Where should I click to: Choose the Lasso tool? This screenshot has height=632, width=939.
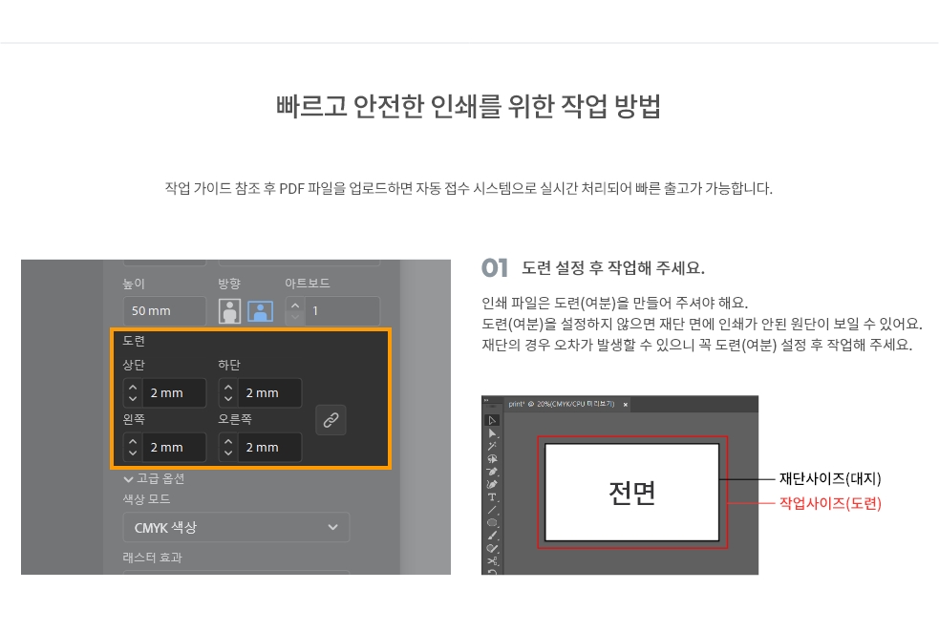[x=492, y=458]
